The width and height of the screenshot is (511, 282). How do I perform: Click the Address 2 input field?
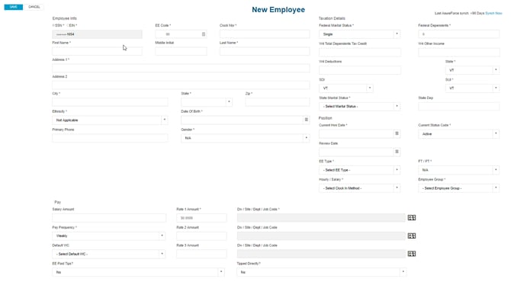(181, 85)
